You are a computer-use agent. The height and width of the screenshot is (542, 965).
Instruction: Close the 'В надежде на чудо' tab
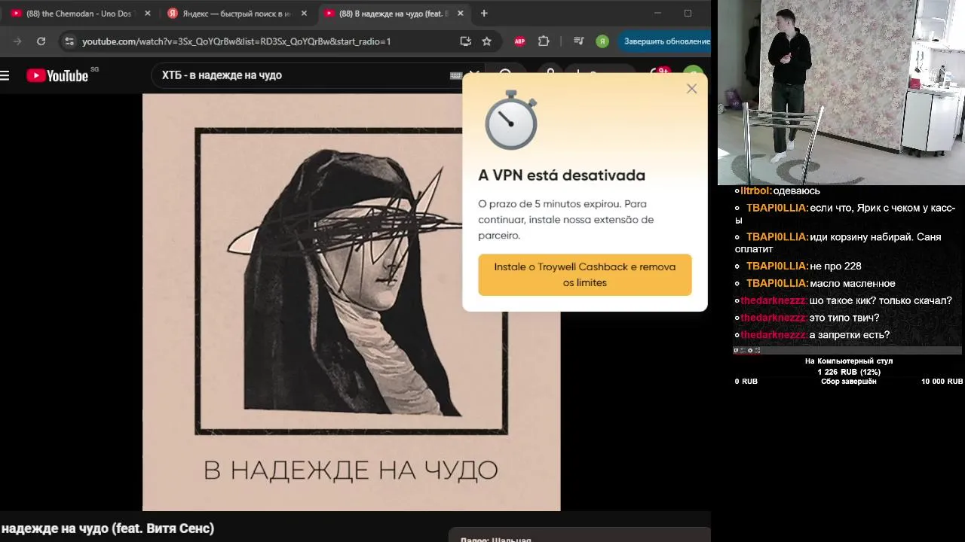[461, 14]
